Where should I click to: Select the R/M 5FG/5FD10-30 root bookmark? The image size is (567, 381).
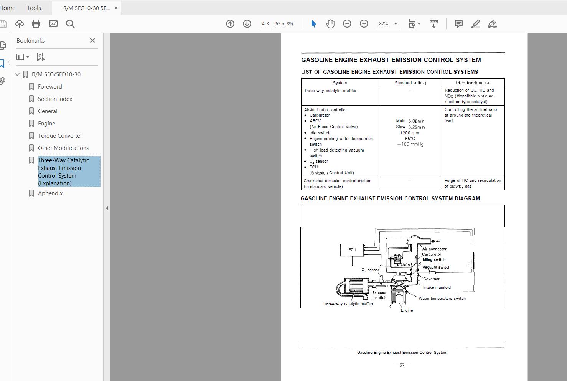click(56, 74)
